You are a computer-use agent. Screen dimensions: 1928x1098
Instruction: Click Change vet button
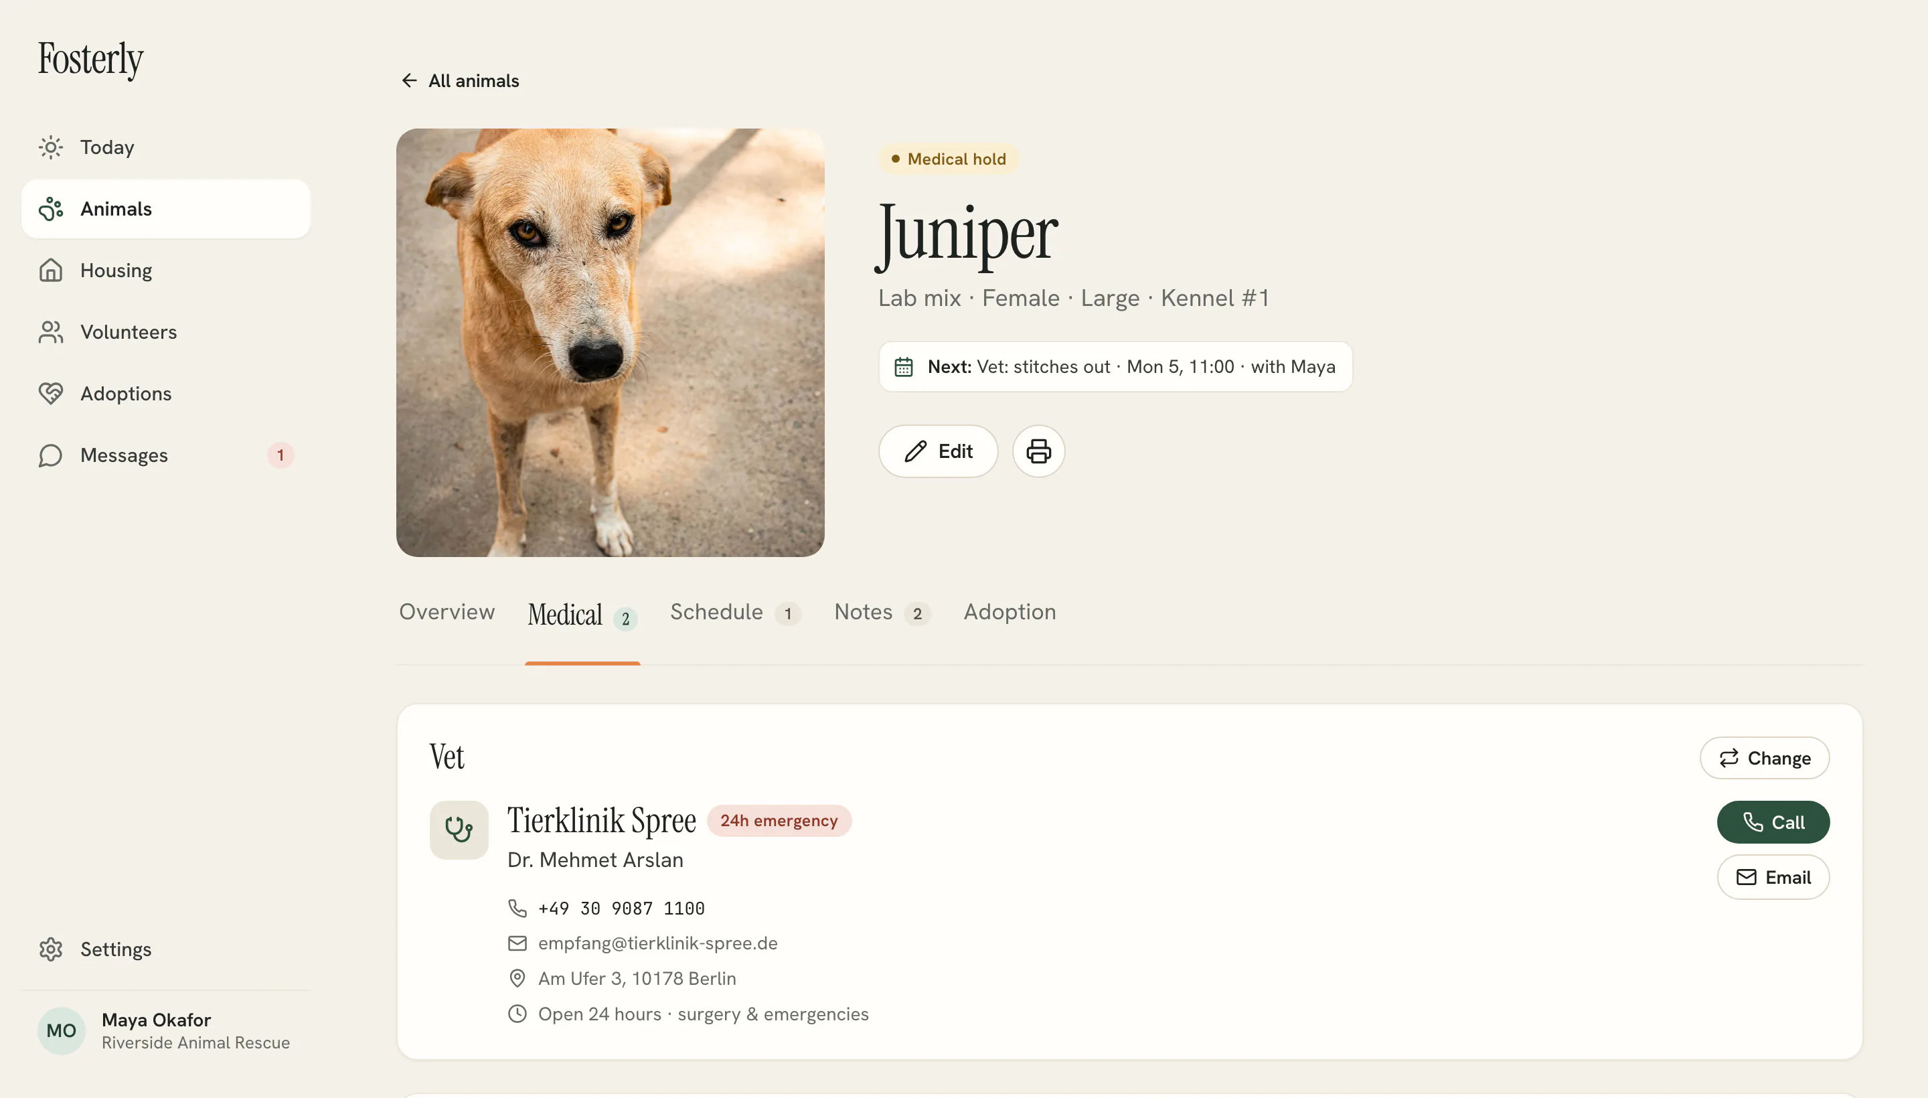point(1765,758)
